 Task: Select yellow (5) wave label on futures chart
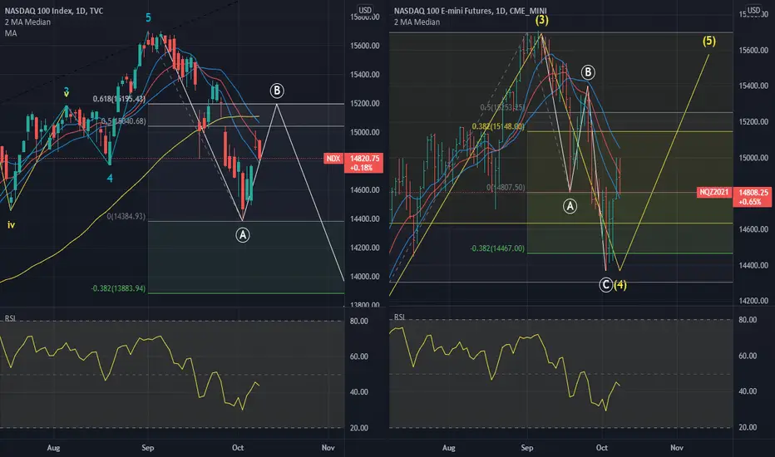click(708, 41)
